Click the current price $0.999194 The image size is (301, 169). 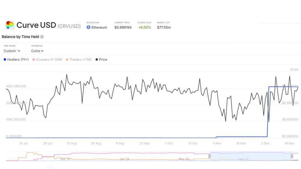[x=123, y=27]
